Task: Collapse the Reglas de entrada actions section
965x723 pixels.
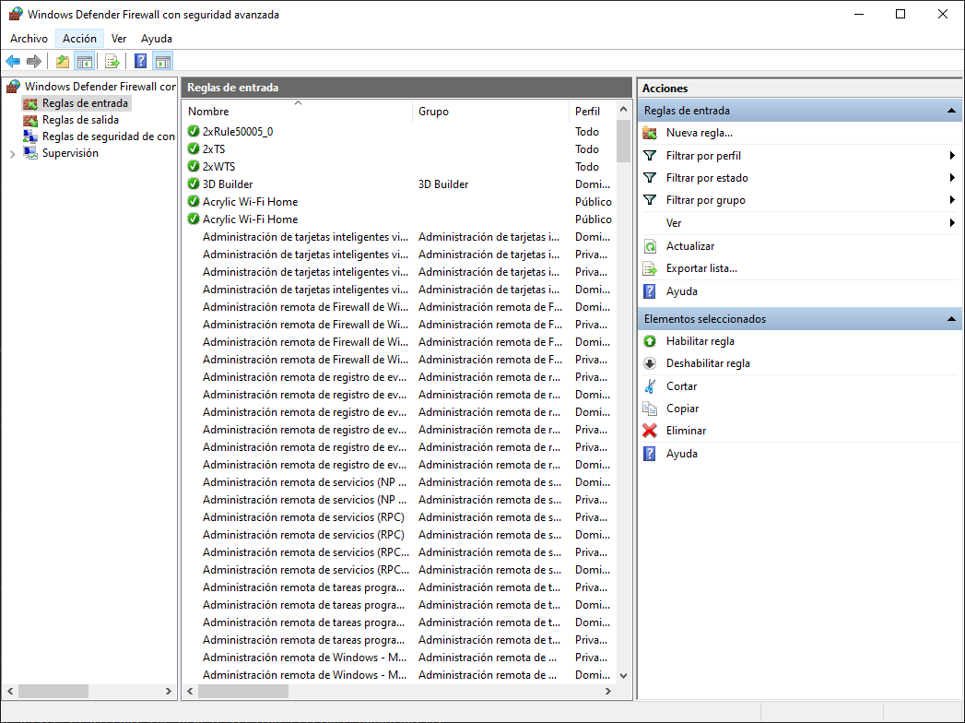Action: [951, 111]
